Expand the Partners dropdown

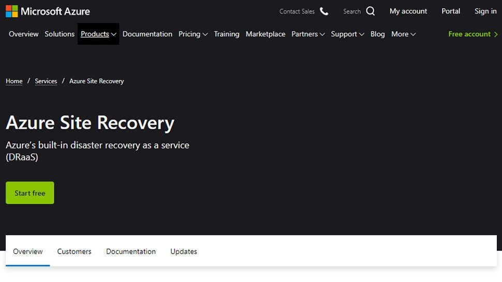(308, 34)
